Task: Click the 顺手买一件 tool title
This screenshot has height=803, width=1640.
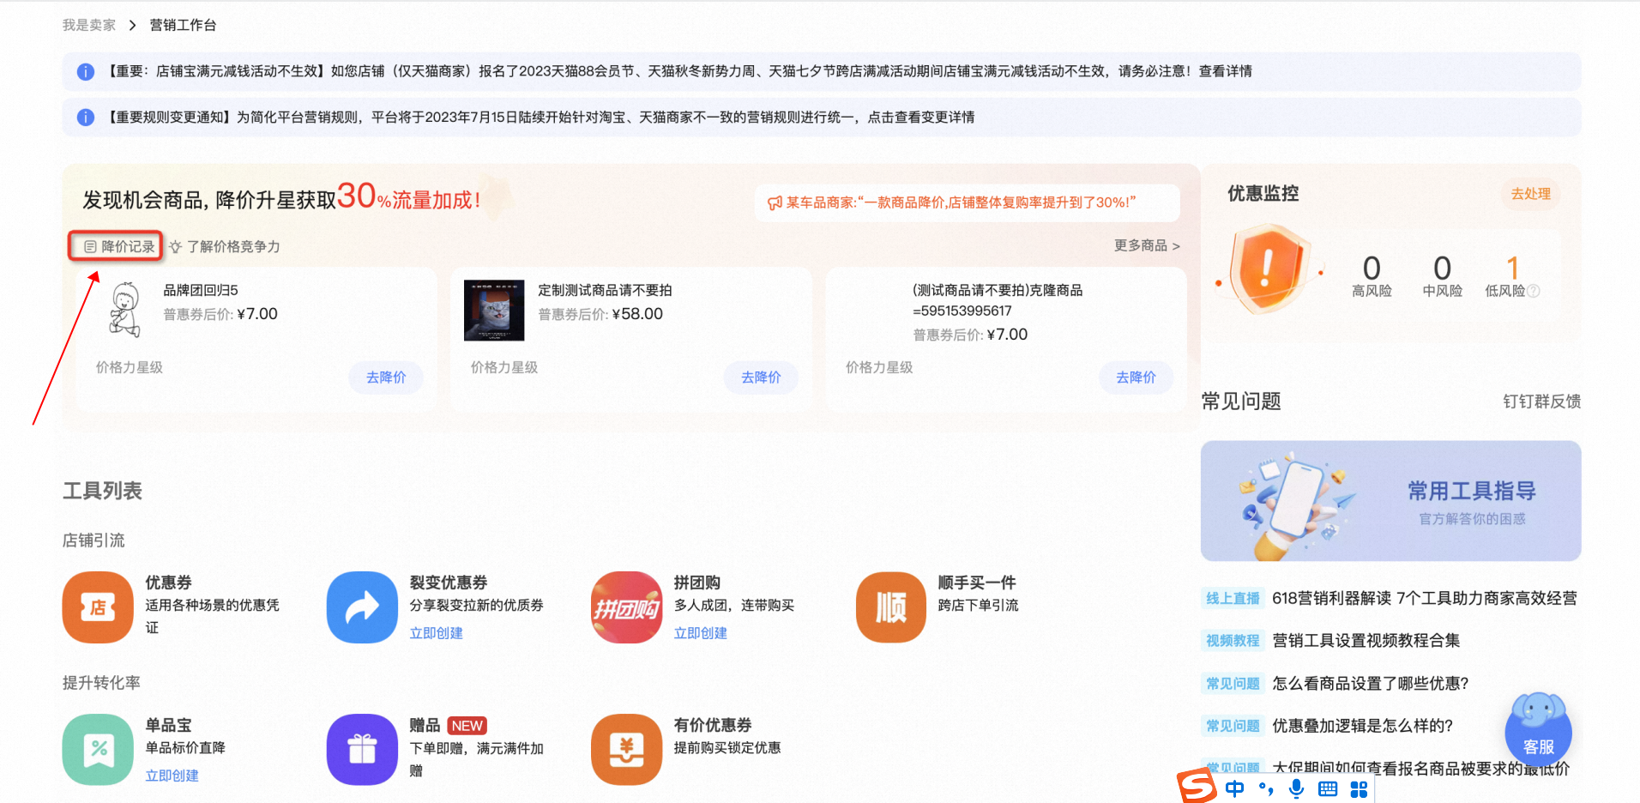Action: (x=976, y=583)
